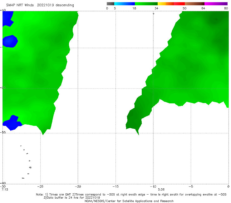Click the oval blue low-wind patch
The image size is (231, 203).
(x=10, y=41)
